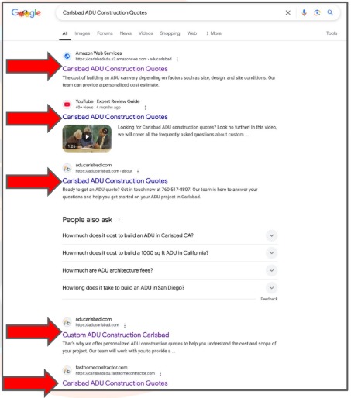Open Amazon Web Services 'Carlsbad ADU Construction Quotes' link
Viewport: 351px width, 398px height.
coord(115,69)
